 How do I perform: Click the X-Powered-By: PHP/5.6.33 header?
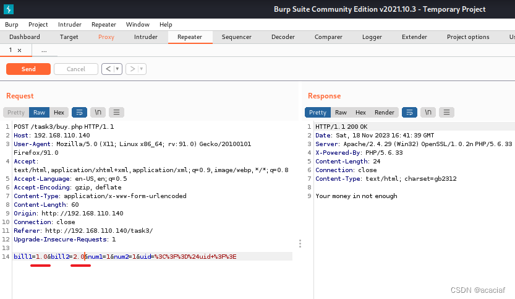359,153
